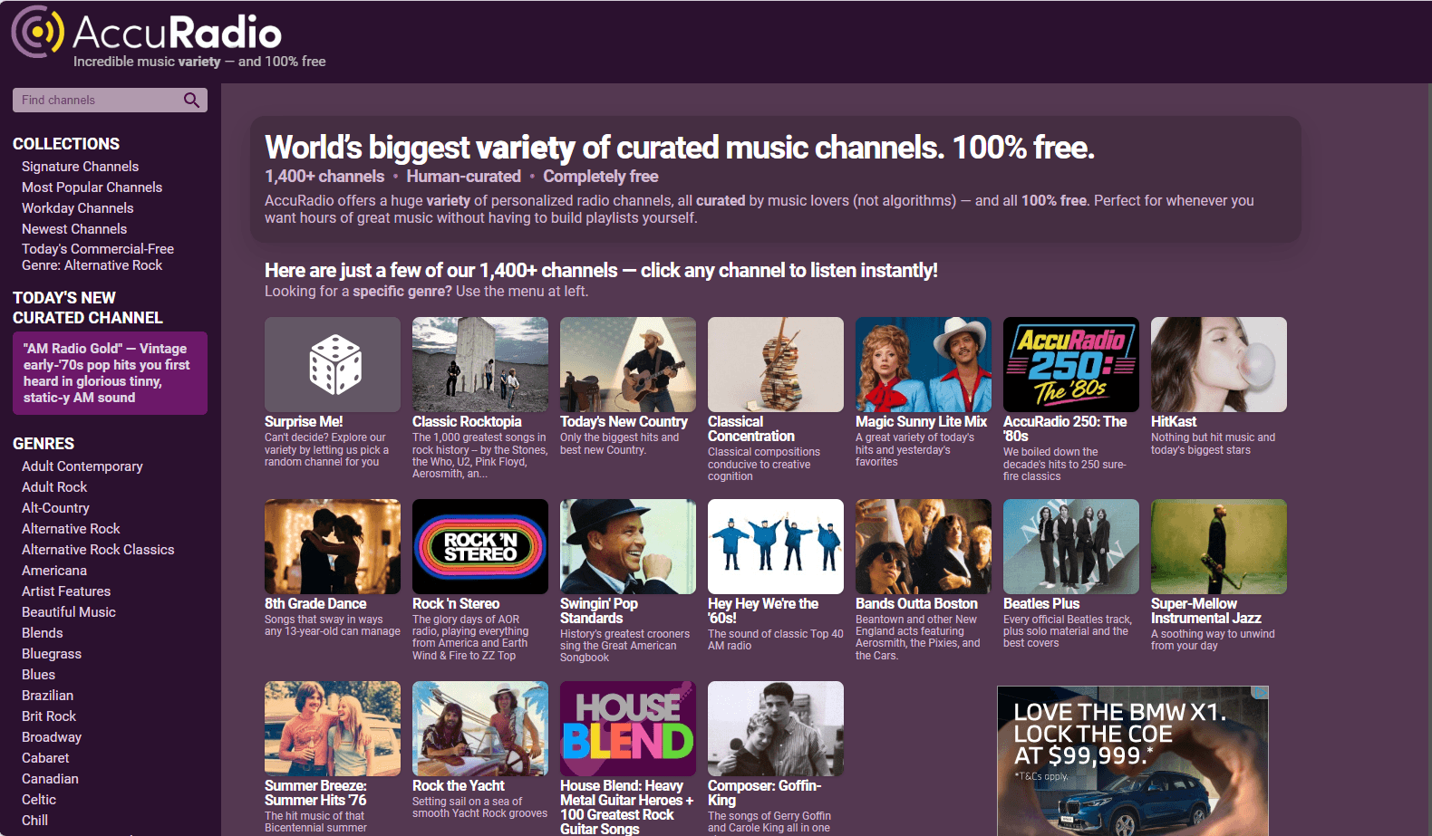Image resolution: width=1432 pixels, height=836 pixels.
Task: Play Summer Breeze: Summer Hits '76 thumbnail
Action: 333,728
